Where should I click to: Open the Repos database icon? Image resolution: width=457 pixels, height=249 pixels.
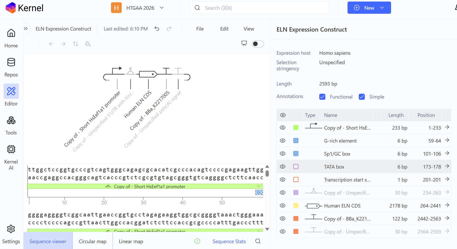tap(11, 62)
